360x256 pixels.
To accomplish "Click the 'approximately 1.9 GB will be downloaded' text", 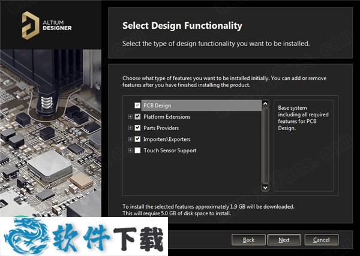I will [x=245, y=206].
